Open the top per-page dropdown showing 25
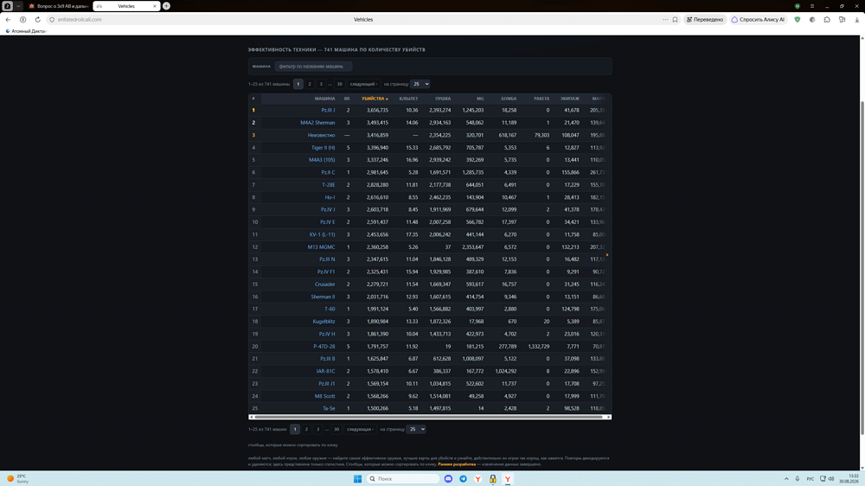 [420, 84]
